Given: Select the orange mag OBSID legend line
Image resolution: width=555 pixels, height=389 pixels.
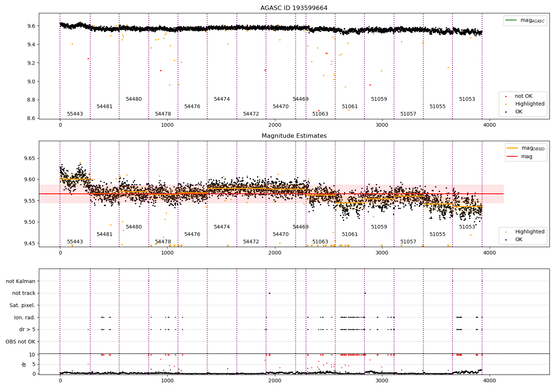Looking at the screenshot, I should click(x=512, y=148).
